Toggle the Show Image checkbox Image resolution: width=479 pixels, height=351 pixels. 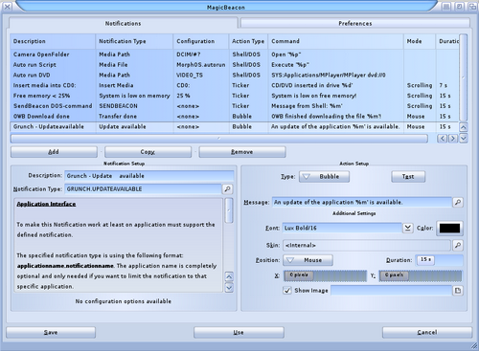click(287, 291)
